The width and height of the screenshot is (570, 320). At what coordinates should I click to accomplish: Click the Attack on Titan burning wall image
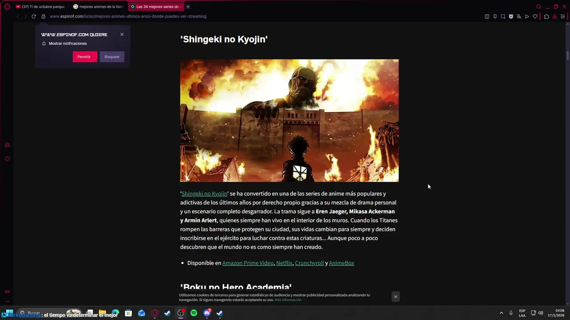coord(289,120)
